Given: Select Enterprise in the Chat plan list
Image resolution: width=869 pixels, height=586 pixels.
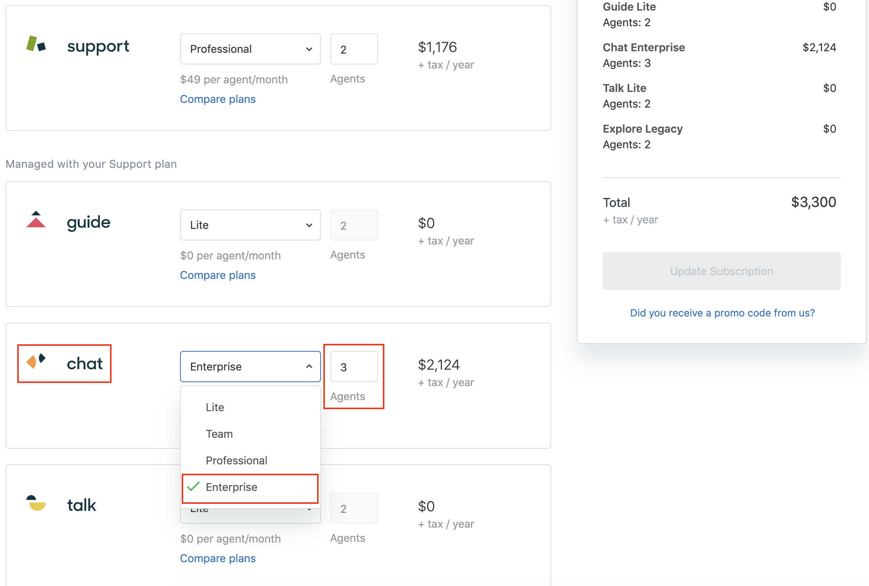Looking at the screenshot, I should click(x=251, y=487).
